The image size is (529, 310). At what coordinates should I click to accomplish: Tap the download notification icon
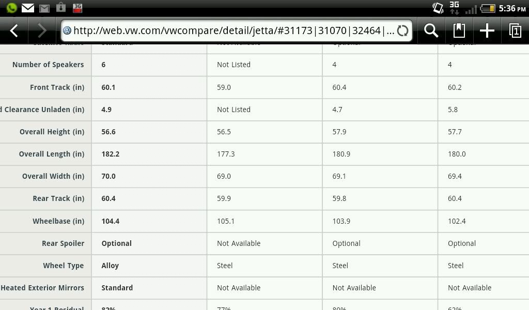pos(61,8)
